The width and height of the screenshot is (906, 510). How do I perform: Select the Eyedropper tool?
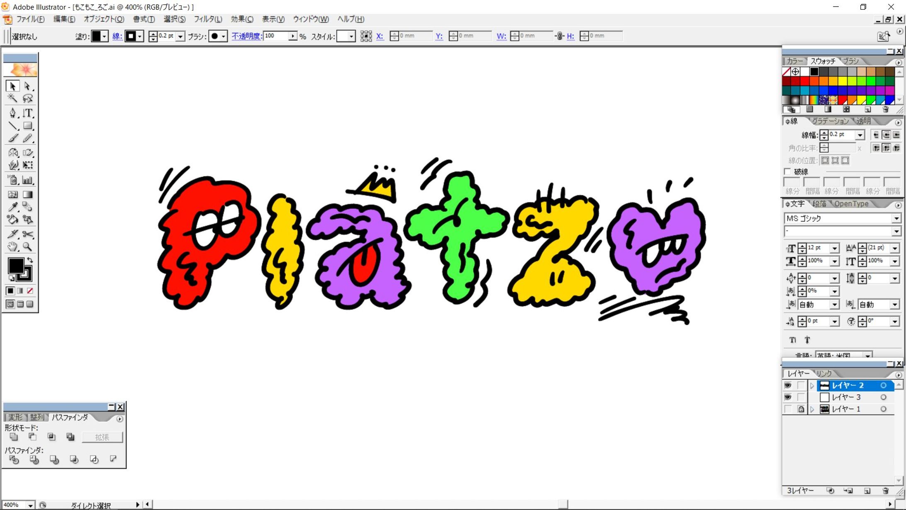pos(12,207)
